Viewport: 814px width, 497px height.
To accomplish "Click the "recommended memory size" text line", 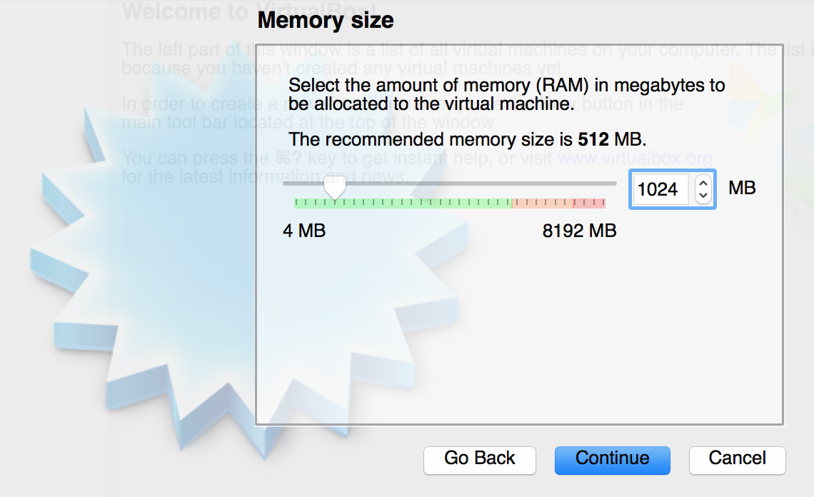I will pyautogui.click(x=467, y=138).
